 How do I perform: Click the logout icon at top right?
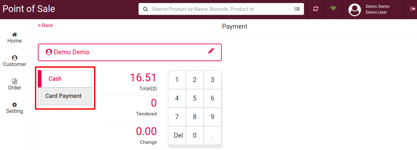(x=412, y=9)
